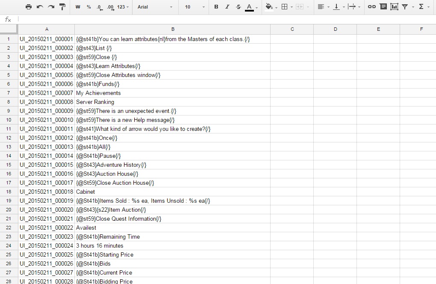The image size is (436, 284).
Task: Toggle bold formatting
Action: tap(216, 7)
